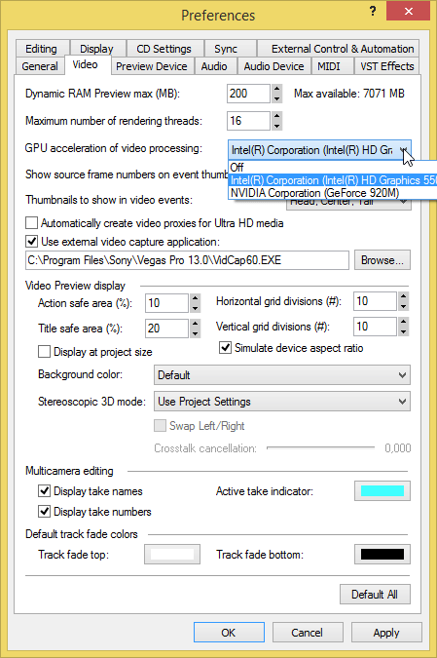
Task: Increase Action safe area percentage
Action: click(x=195, y=298)
